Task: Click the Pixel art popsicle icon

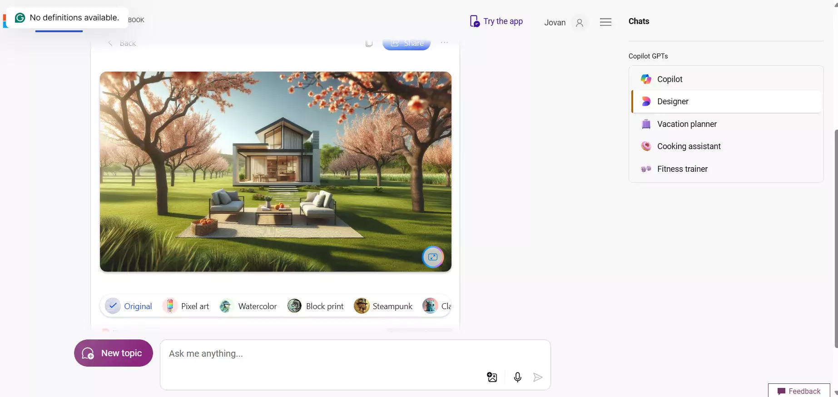Action: click(170, 306)
